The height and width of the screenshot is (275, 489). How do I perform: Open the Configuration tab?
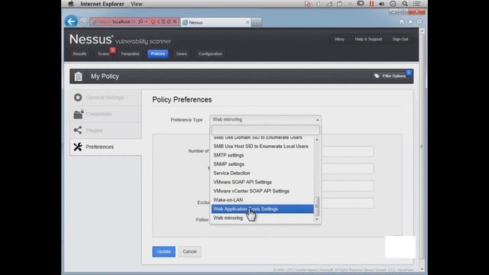[x=210, y=53]
